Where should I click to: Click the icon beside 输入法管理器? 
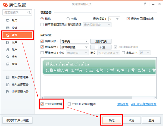[x=8, y=77]
